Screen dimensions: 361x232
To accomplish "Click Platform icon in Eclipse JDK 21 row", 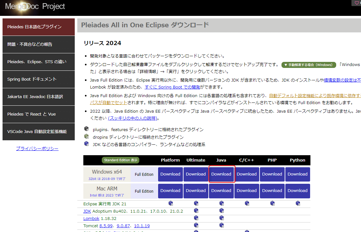I will click(170, 203).
